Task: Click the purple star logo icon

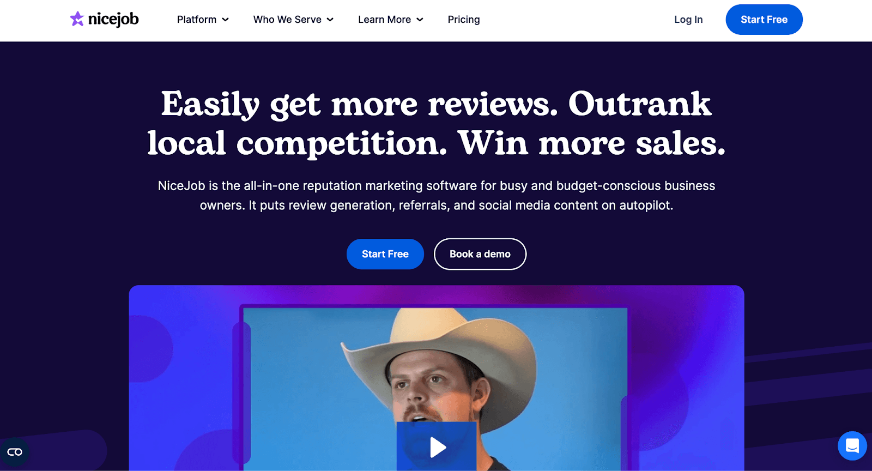Action: click(77, 19)
